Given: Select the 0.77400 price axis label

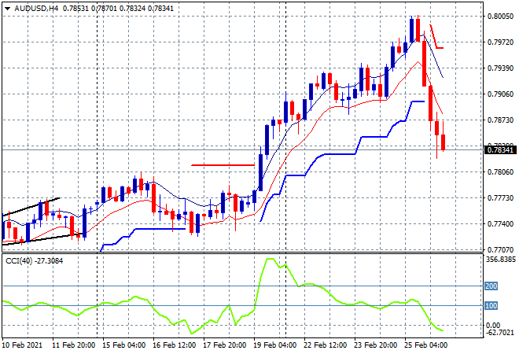Looking at the screenshot, I should coord(500,224).
